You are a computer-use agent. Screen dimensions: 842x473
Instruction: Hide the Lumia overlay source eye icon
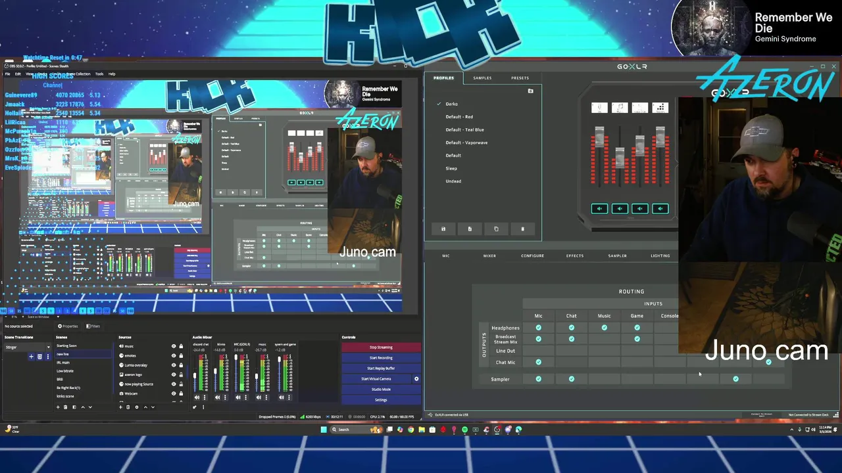[x=174, y=365]
